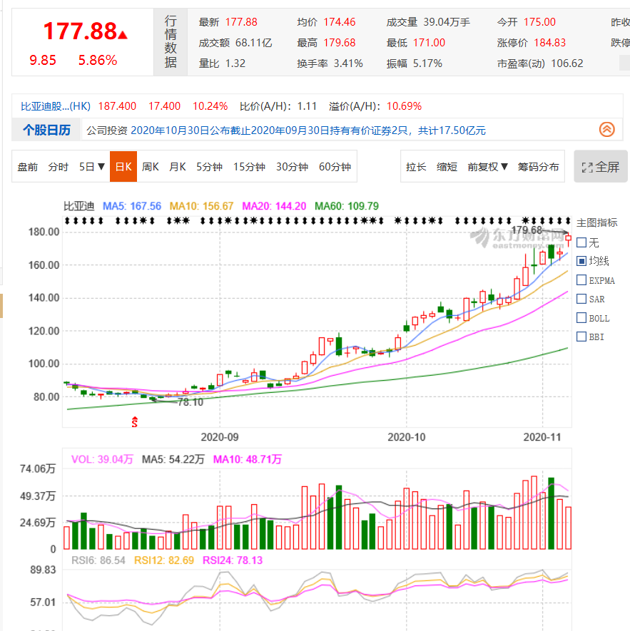Click the RSI12: 82.69 label

pos(164,560)
